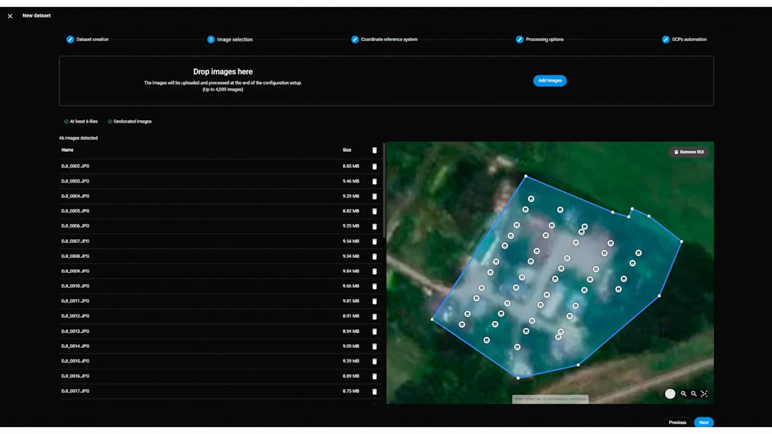Proceed with the Next button
The image size is (772, 434).
tap(704, 422)
